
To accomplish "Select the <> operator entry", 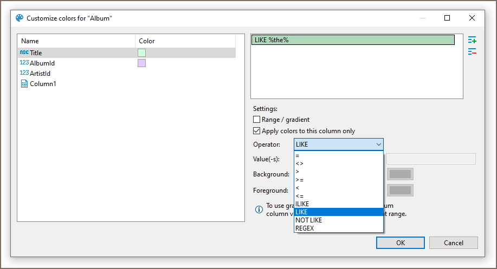I will pyautogui.click(x=300, y=163).
